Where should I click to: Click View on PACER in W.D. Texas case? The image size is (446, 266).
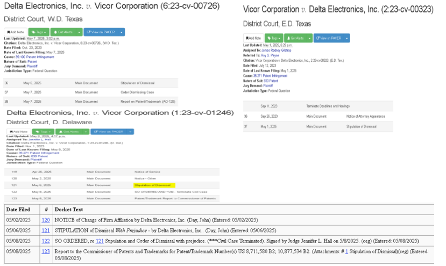coord(101,32)
